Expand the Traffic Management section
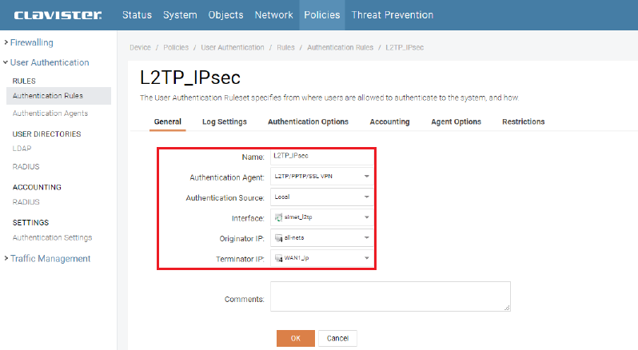The width and height of the screenshot is (638, 350). tap(50, 258)
